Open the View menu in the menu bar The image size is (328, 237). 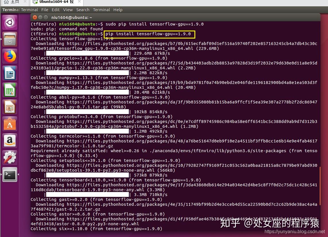tap(68, 10)
